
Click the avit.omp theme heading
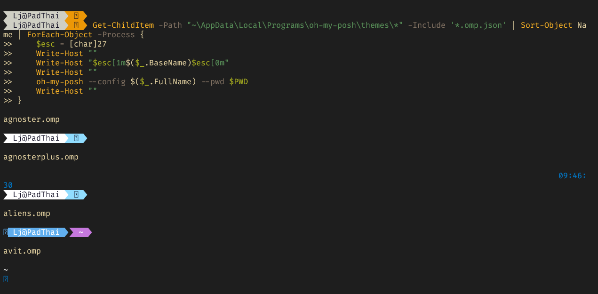tap(22, 251)
